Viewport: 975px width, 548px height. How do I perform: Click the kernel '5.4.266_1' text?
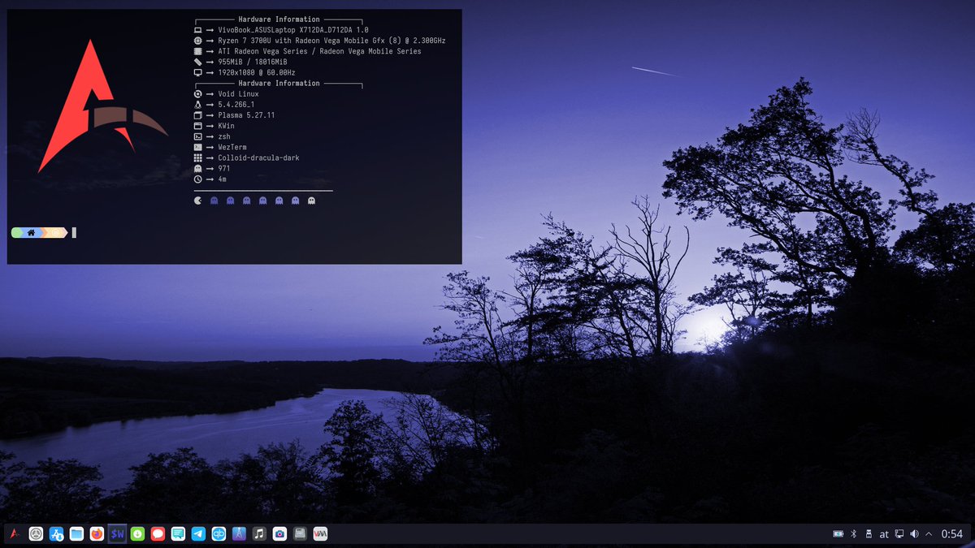coord(236,105)
